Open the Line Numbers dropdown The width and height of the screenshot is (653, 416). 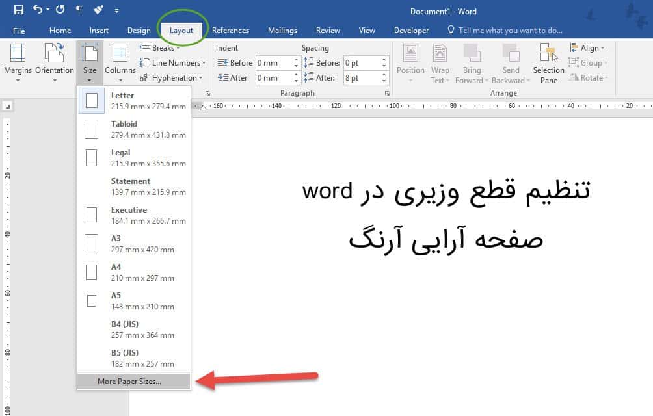173,63
